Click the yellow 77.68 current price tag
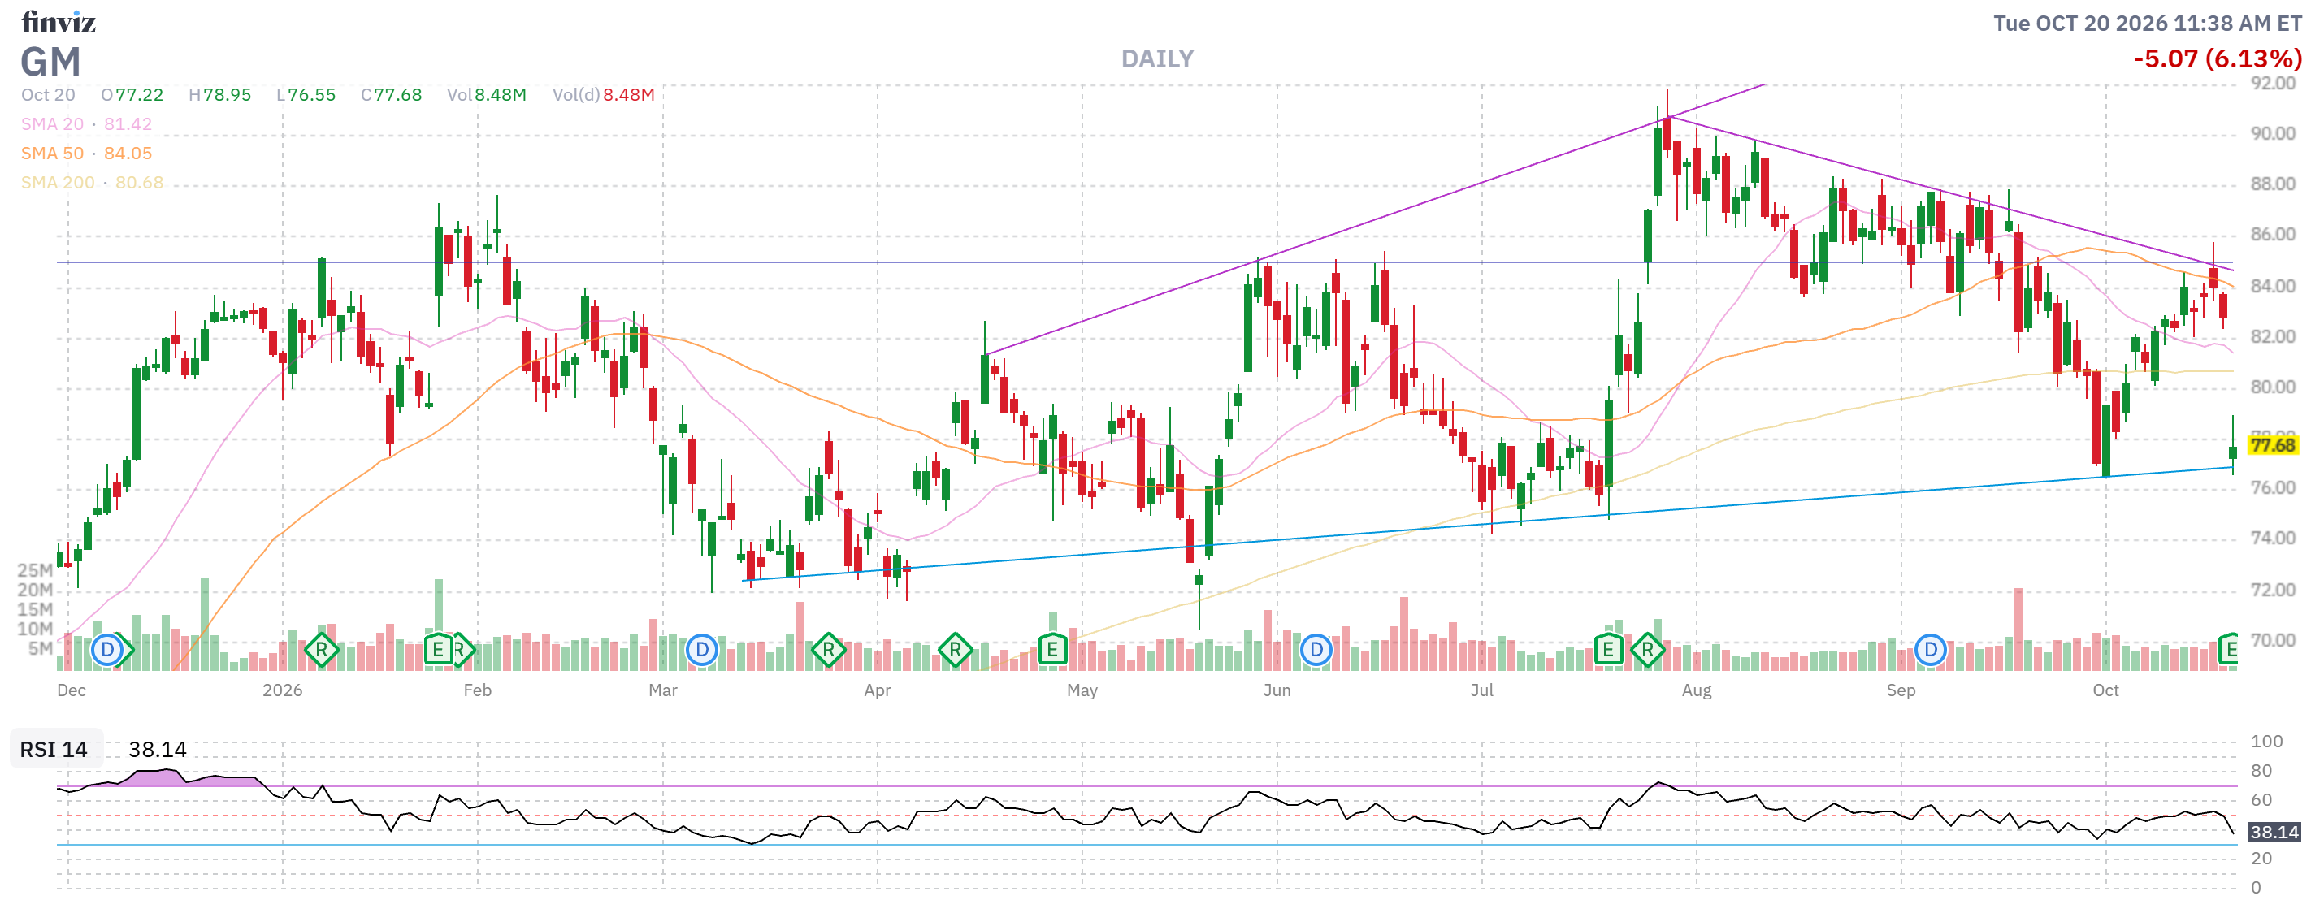 [x=2272, y=445]
